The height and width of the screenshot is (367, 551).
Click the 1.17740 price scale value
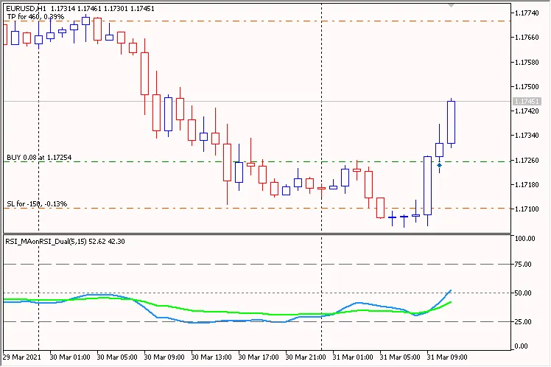coord(527,13)
